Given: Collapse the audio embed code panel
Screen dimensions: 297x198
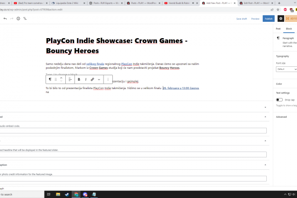Looking at the screenshot, I should (x=265, y=117).
